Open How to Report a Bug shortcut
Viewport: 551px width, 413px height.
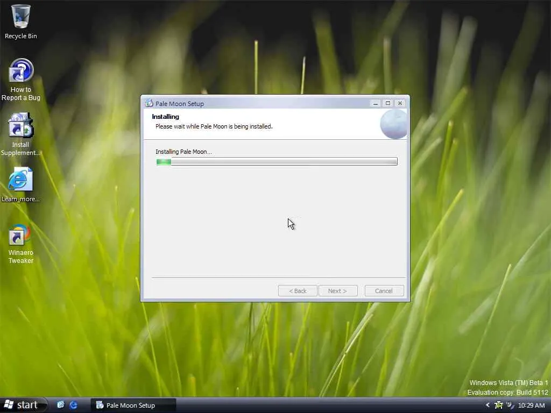point(21,80)
